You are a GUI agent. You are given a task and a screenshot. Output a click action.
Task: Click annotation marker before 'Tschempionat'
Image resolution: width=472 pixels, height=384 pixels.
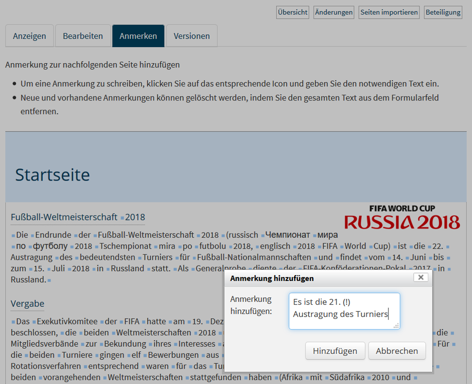97,247
